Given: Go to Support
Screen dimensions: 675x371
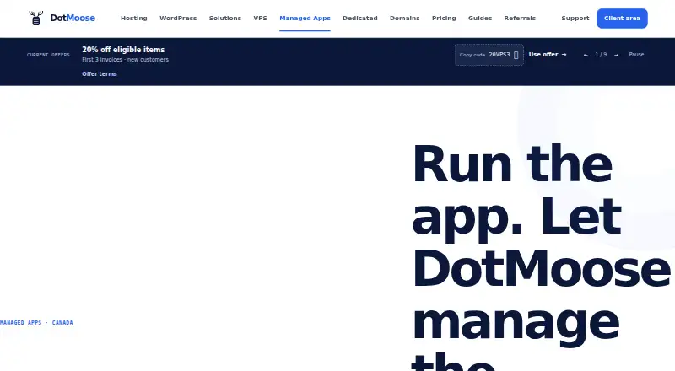Looking at the screenshot, I should point(575,18).
